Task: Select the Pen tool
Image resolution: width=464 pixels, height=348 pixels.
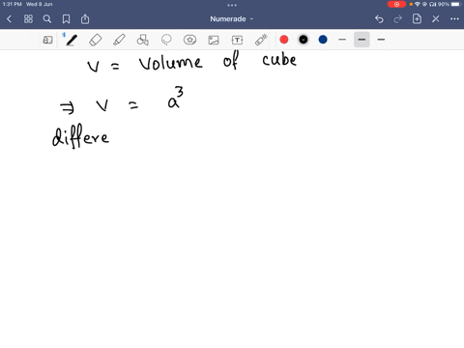Action: click(72, 40)
